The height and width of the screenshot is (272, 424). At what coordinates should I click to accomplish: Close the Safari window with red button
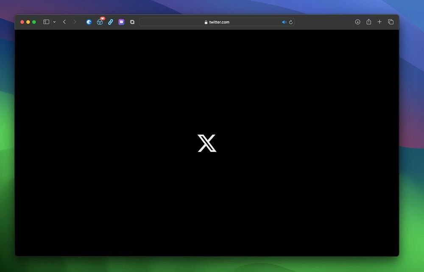tap(22, 22)
